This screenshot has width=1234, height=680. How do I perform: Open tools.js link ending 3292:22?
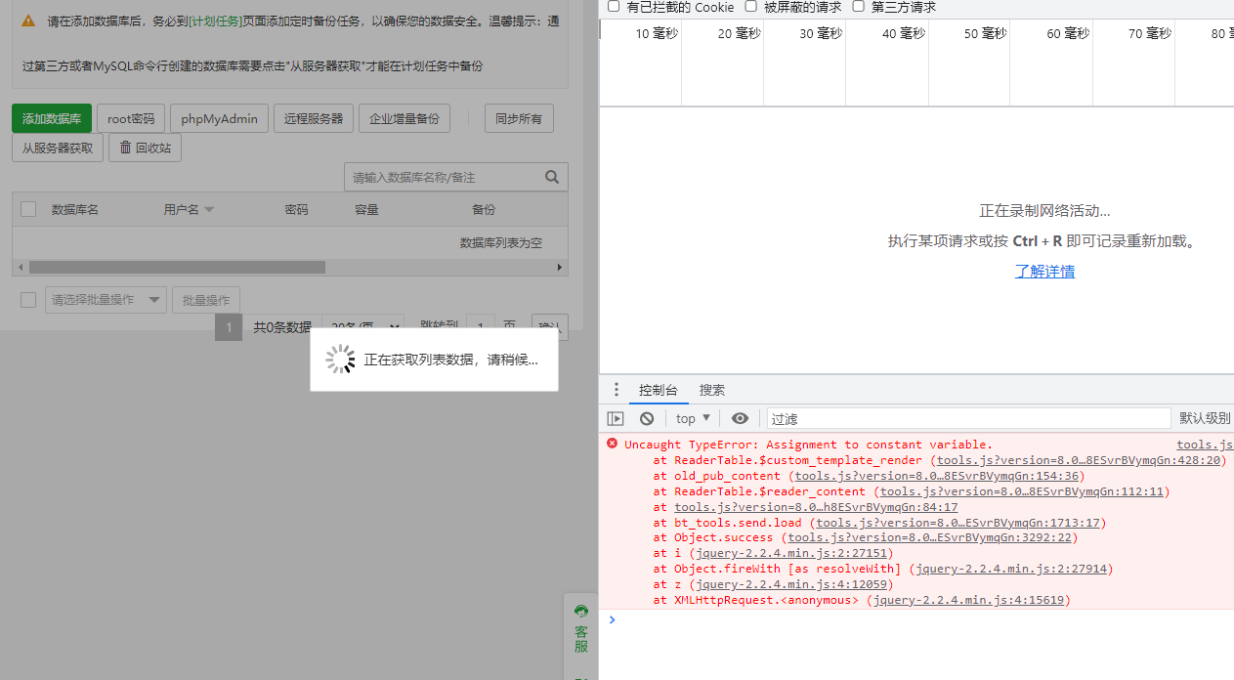point(930,537)
